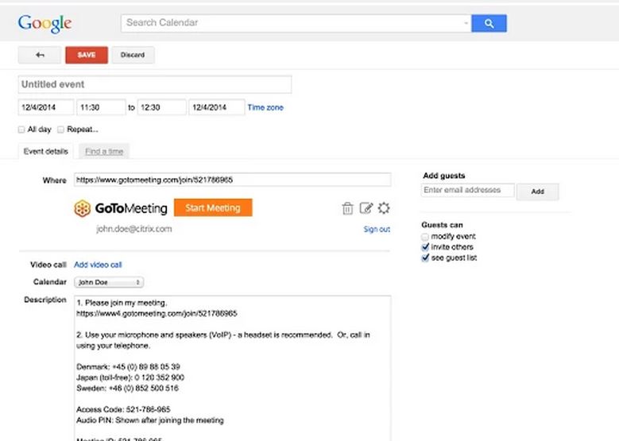Edit meeting with the pencil icon
This screenshot has width=619, height=441.
[x=366, y=207]
